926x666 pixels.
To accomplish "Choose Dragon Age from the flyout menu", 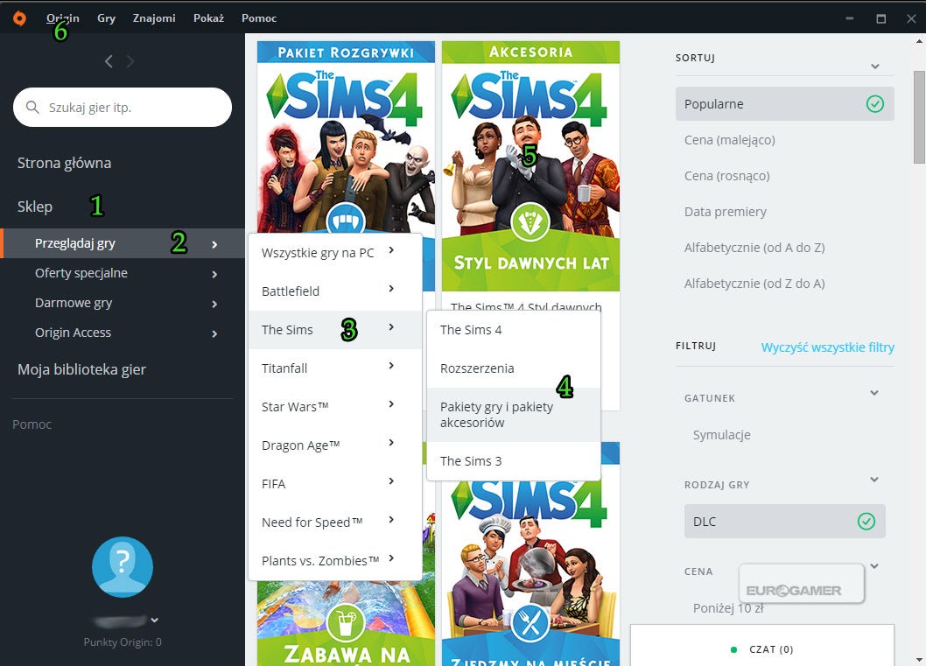I will click(x=335, y=445).
